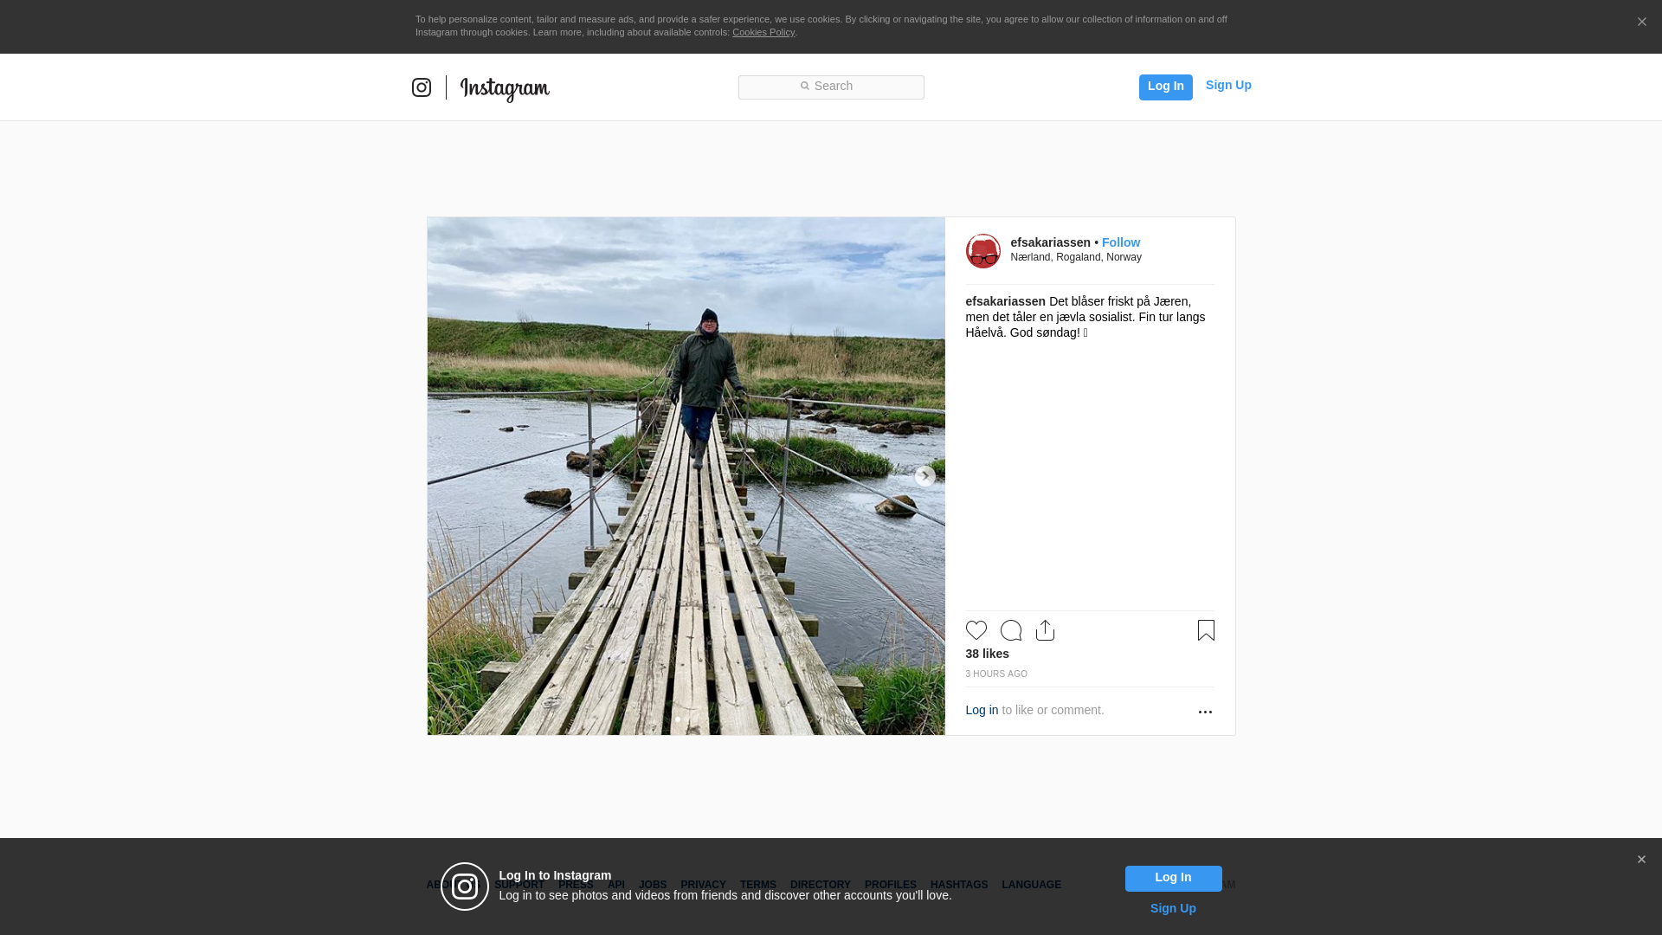Screen dimensions: 1662x935
Task: Open the DIRECTORY footer link
Action: (x=821, y=885)
